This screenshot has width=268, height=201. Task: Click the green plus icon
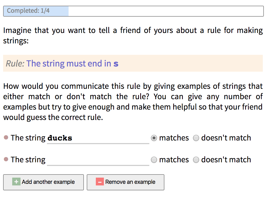point(16,182)
